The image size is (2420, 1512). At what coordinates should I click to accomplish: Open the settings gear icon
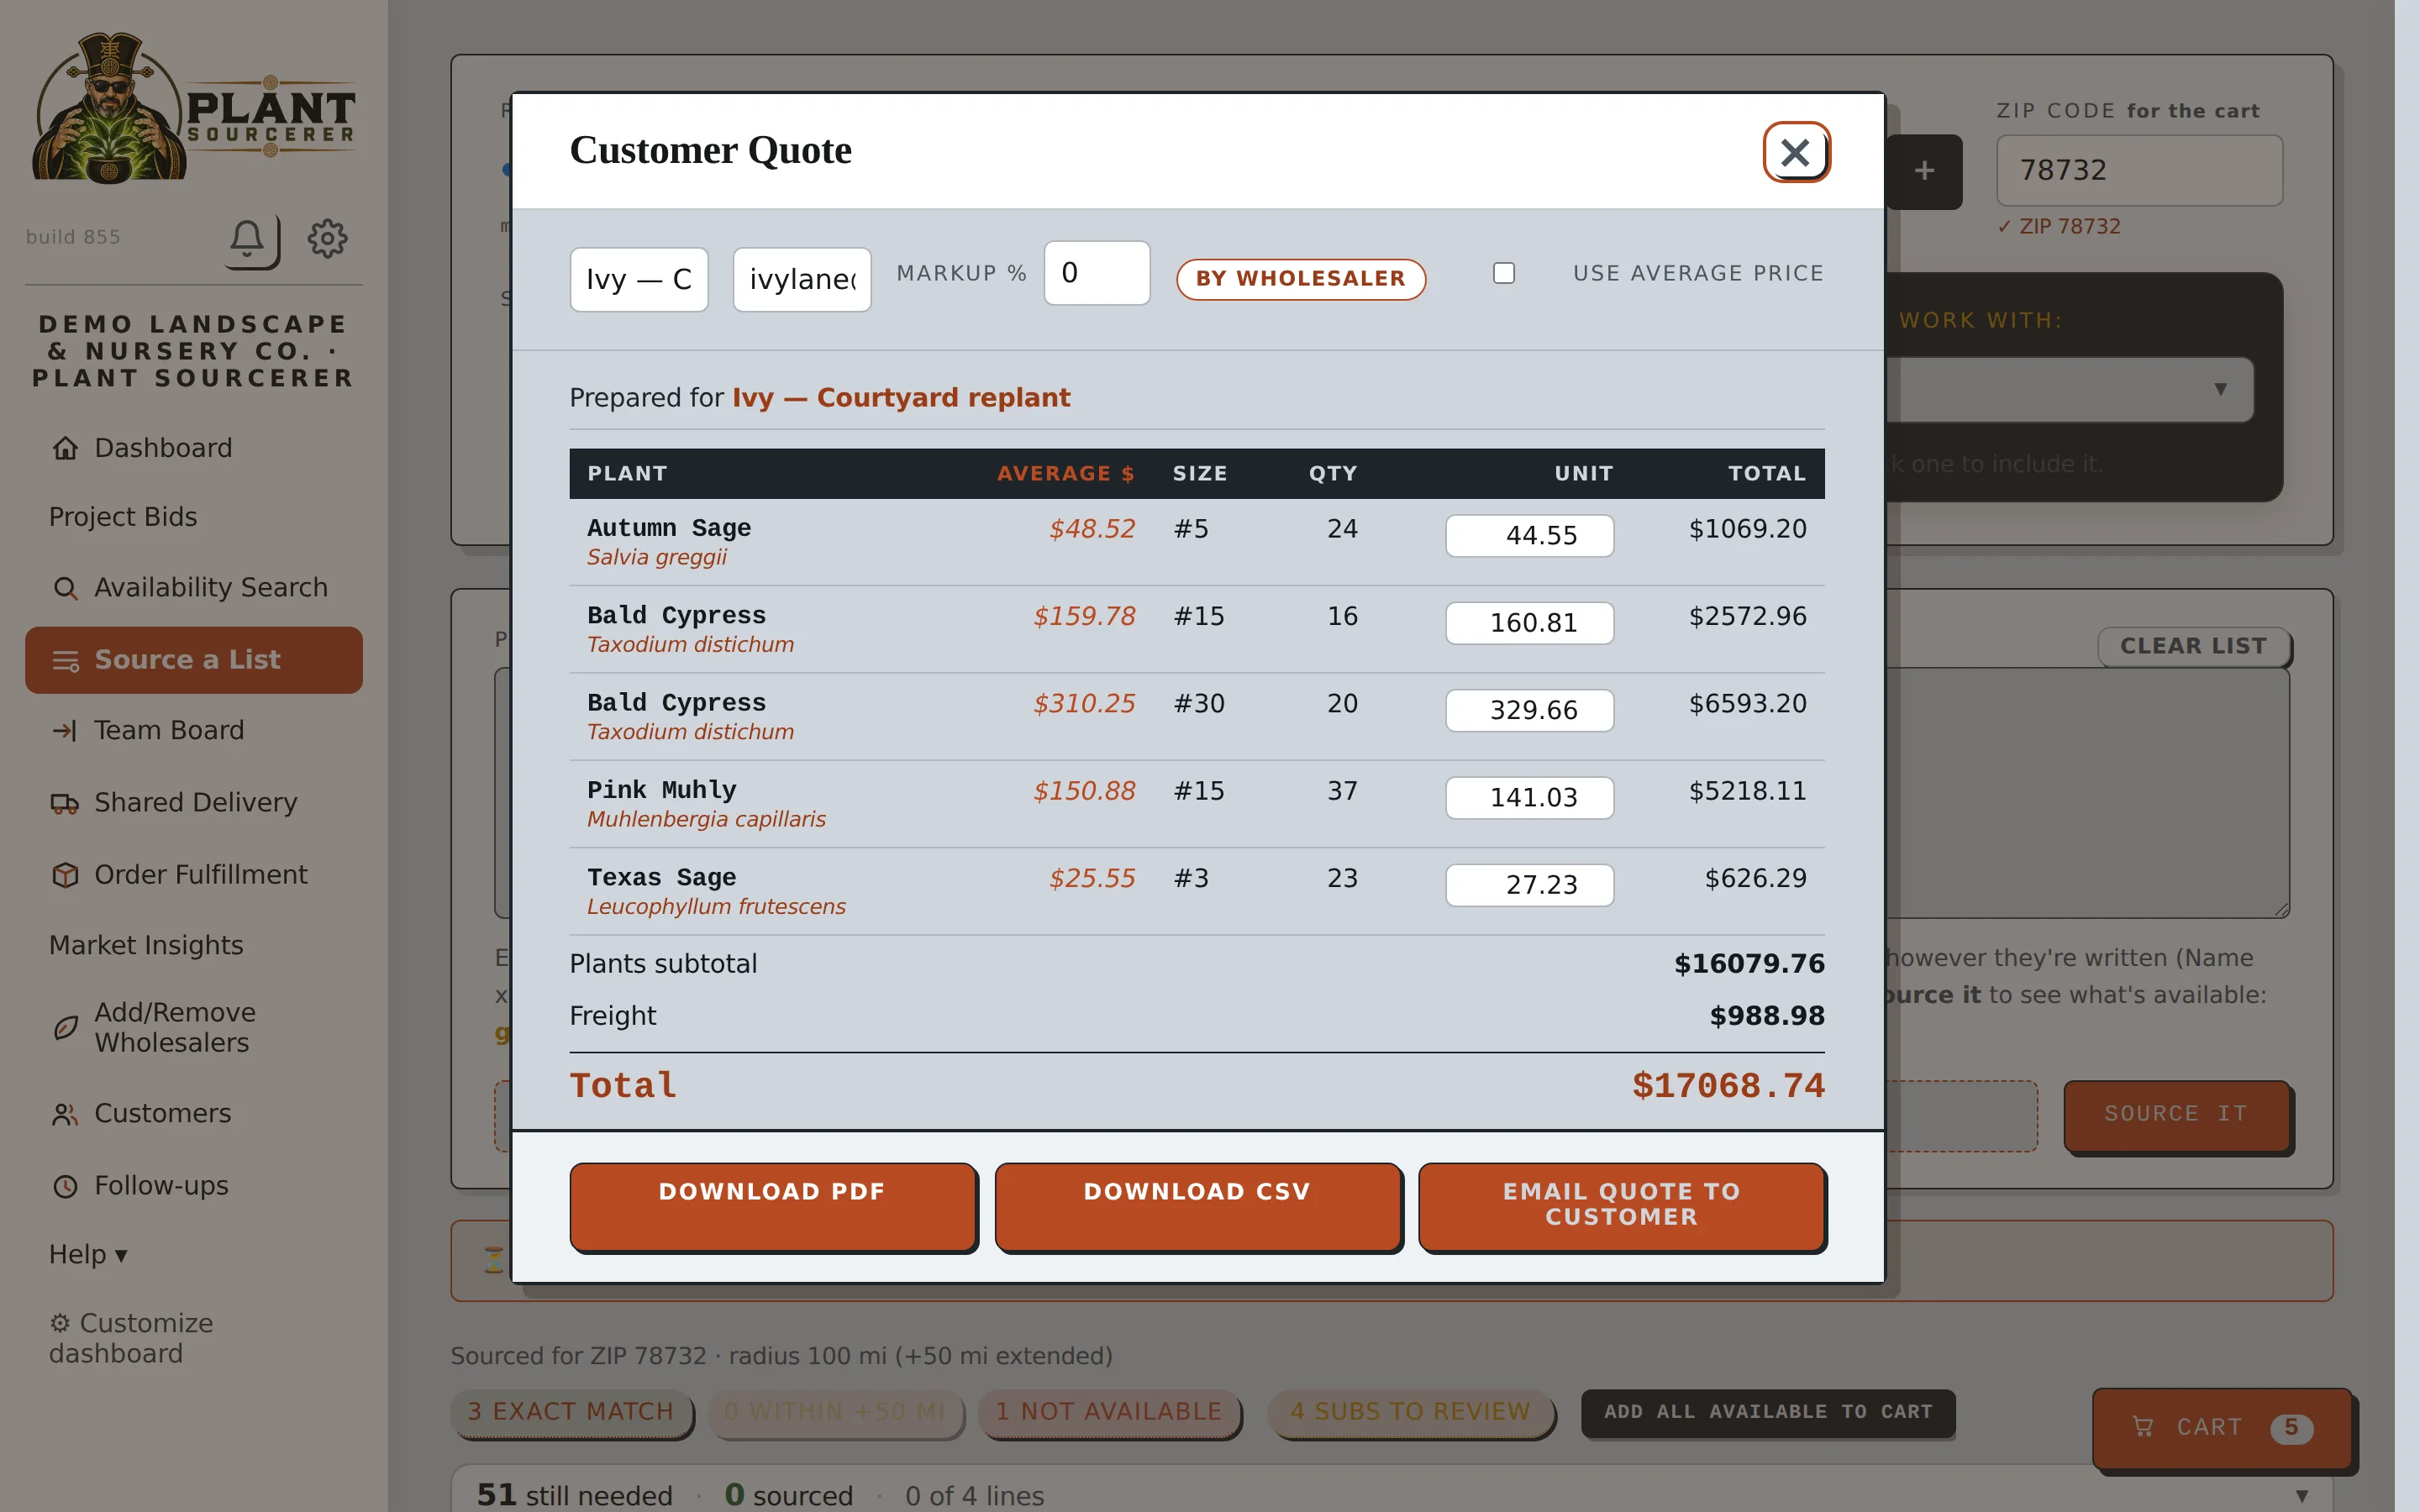pyautogui.click(x=327, y=238)
